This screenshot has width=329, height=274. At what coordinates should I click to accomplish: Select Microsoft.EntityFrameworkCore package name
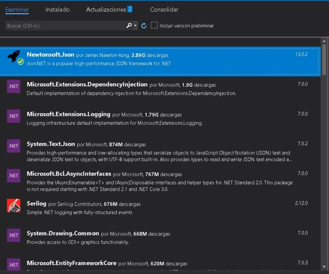[72, 263]
